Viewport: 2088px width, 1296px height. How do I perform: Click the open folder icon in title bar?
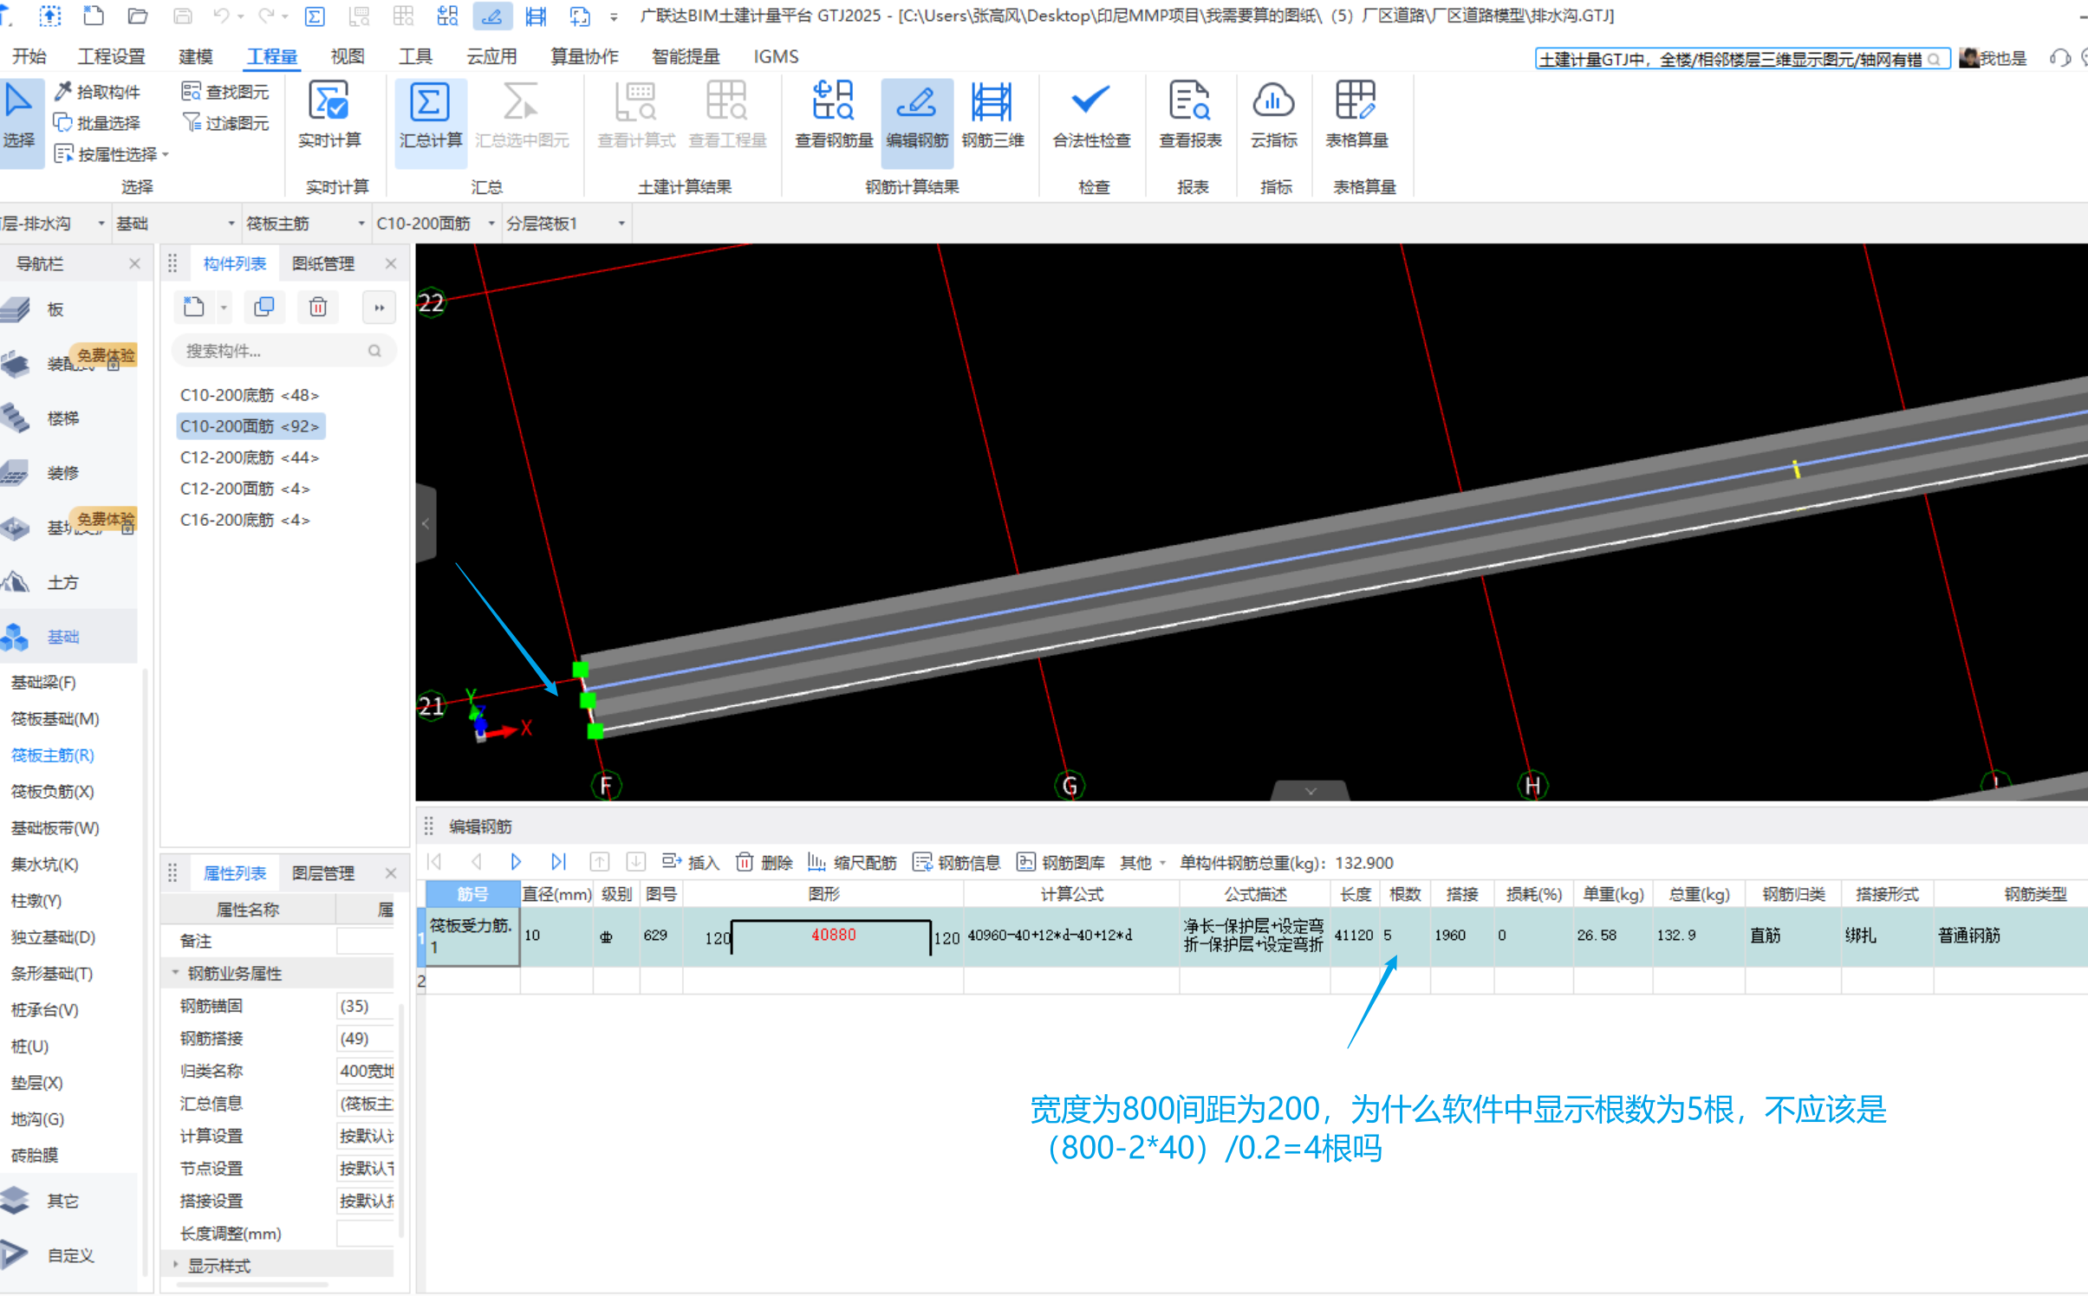tap(137, 16)
